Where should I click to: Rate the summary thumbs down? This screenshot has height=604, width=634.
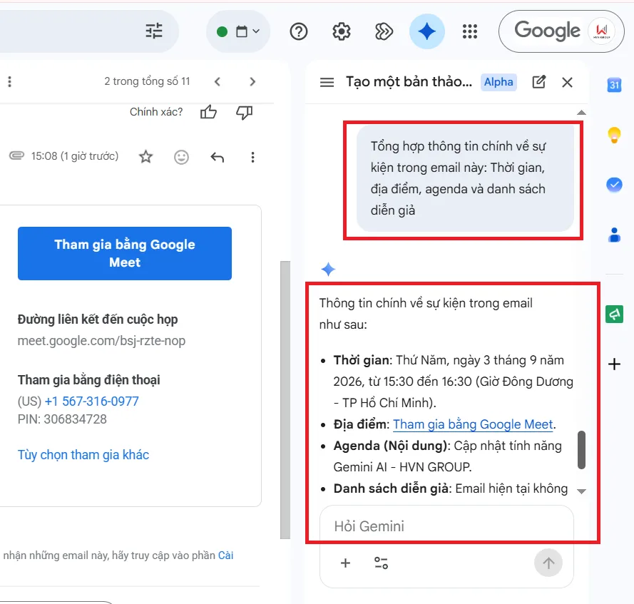point(244,112)
